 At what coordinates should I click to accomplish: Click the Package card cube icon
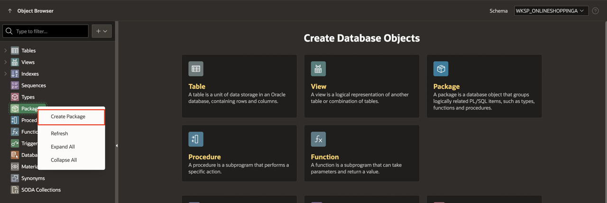click(441, 69)
